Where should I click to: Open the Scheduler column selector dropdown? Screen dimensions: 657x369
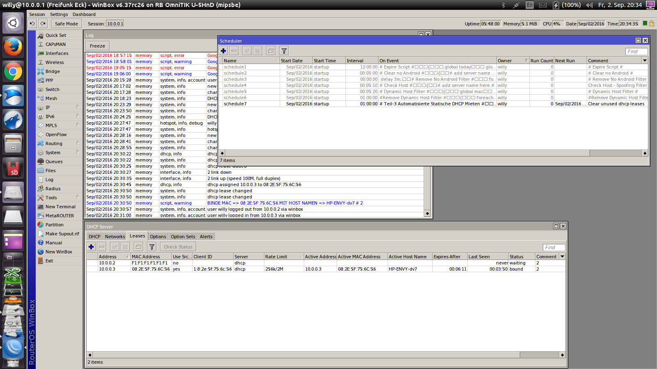(645, 61)
